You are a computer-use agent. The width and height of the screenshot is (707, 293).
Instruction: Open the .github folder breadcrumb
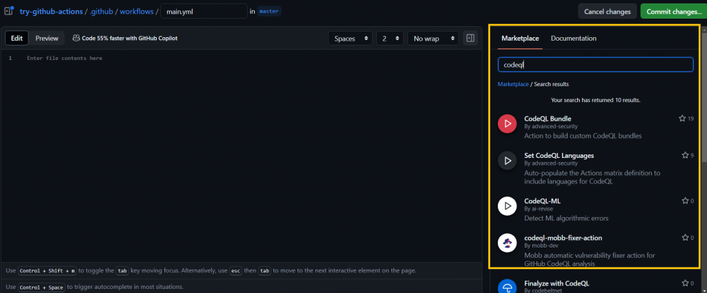tap(101, 11)
